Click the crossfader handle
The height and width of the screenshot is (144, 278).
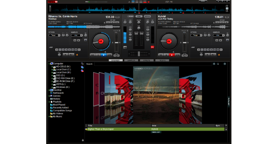(139, 54)
